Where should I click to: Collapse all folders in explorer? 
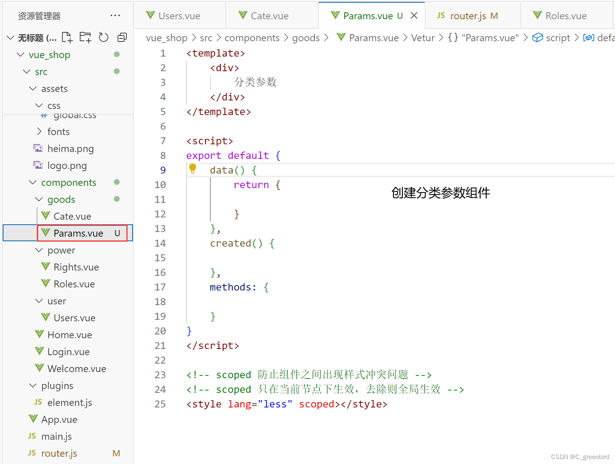tap(122, 37)
